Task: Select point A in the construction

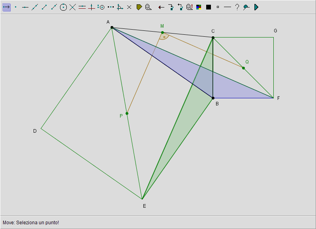Action: [112, 27]
